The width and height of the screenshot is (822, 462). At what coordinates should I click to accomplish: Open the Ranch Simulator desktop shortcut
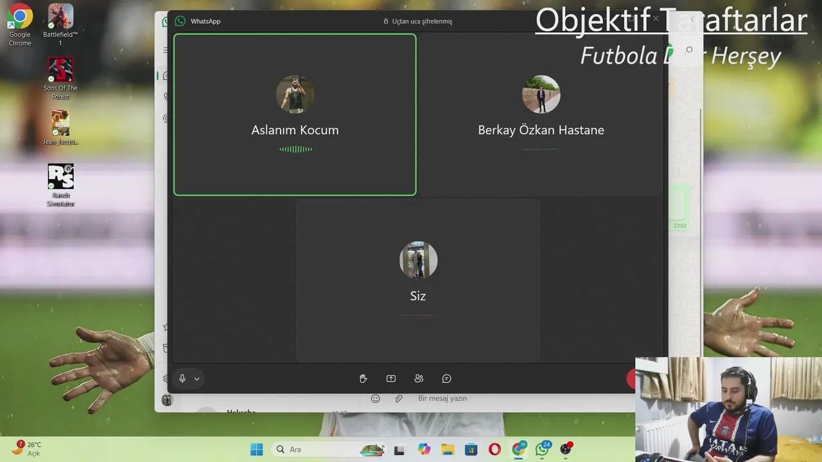click(60, 185)
